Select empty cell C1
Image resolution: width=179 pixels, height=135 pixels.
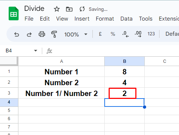click(162, 71)
